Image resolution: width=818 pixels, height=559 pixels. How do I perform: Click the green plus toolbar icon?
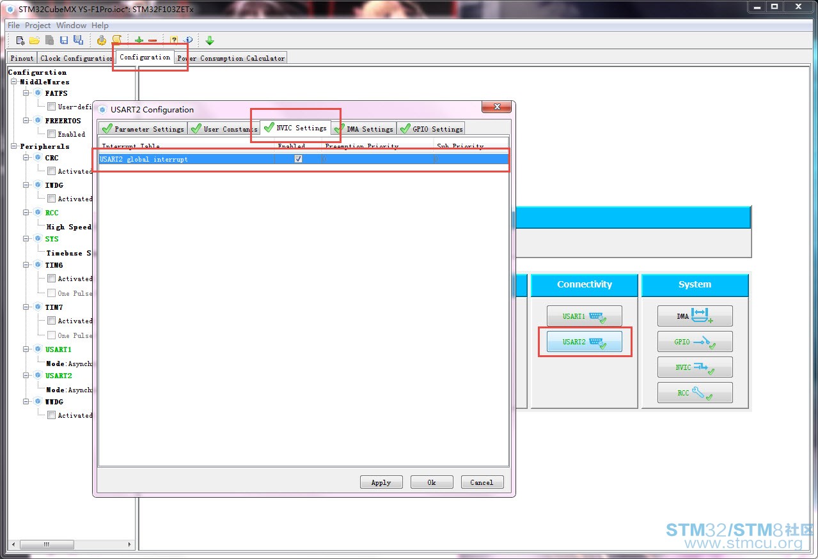(139, 40)
